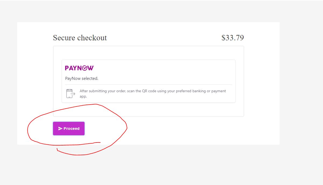Click the $33.79 total amount

point(233,38)
